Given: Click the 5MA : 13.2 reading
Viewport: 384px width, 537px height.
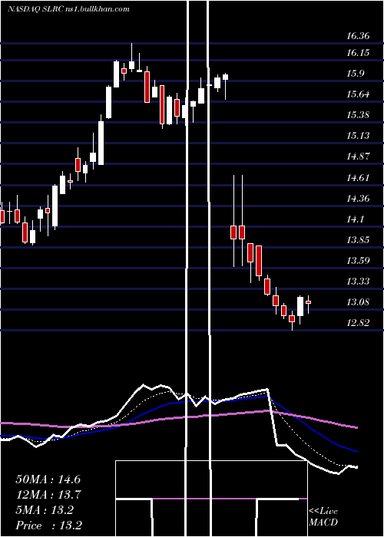Looking at the screenshot, I should pos(45,510).
